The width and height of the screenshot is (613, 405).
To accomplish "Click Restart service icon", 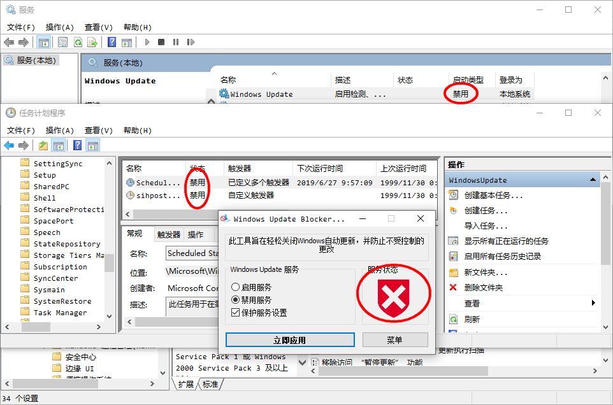I will pos(191,42).
